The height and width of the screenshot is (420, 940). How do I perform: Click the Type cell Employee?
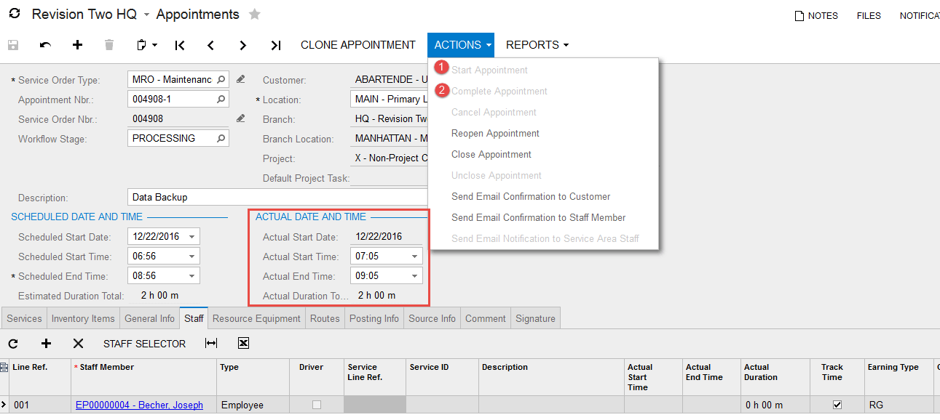click(253, 405)
